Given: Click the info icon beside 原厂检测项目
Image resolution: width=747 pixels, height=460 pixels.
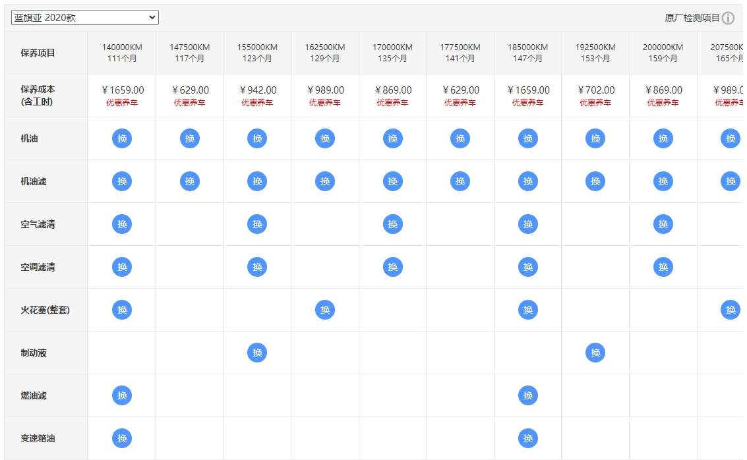Looking at the screenshot, I should (x=728, y=18).
